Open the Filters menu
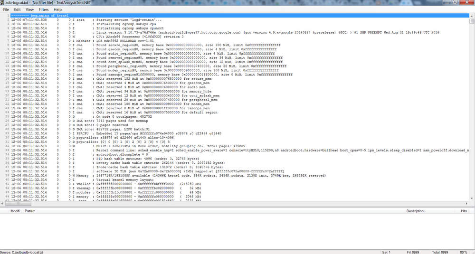Viewport: 475px width, 254px height. pyautogui.click(x=44, y=9)
